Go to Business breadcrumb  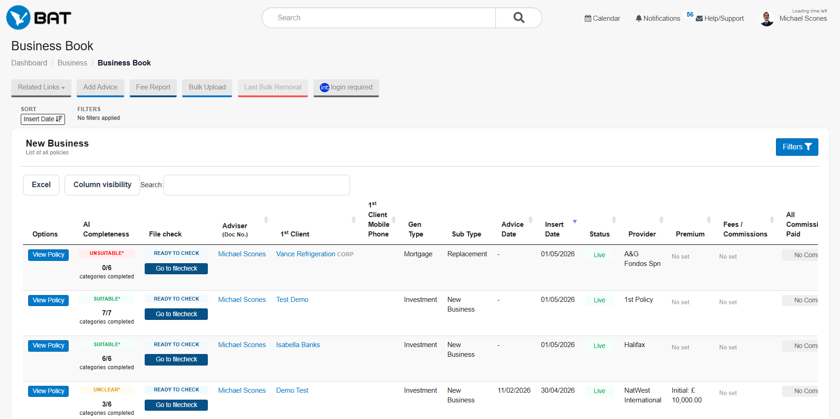click(72, 63)
